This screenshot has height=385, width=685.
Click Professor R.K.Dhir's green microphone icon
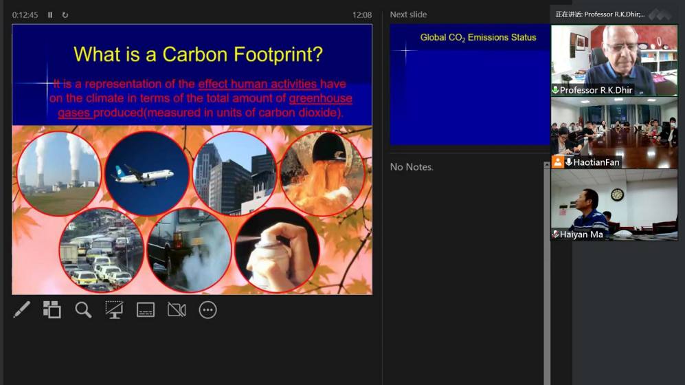pos(555,91)
